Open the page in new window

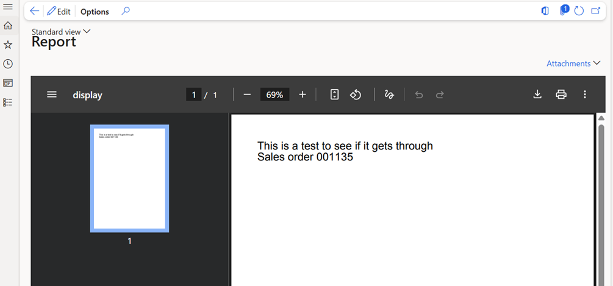(x=595, y=11)
